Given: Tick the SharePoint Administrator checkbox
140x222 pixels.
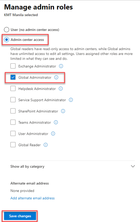Looking at the screenshot, I should (13, 111).
